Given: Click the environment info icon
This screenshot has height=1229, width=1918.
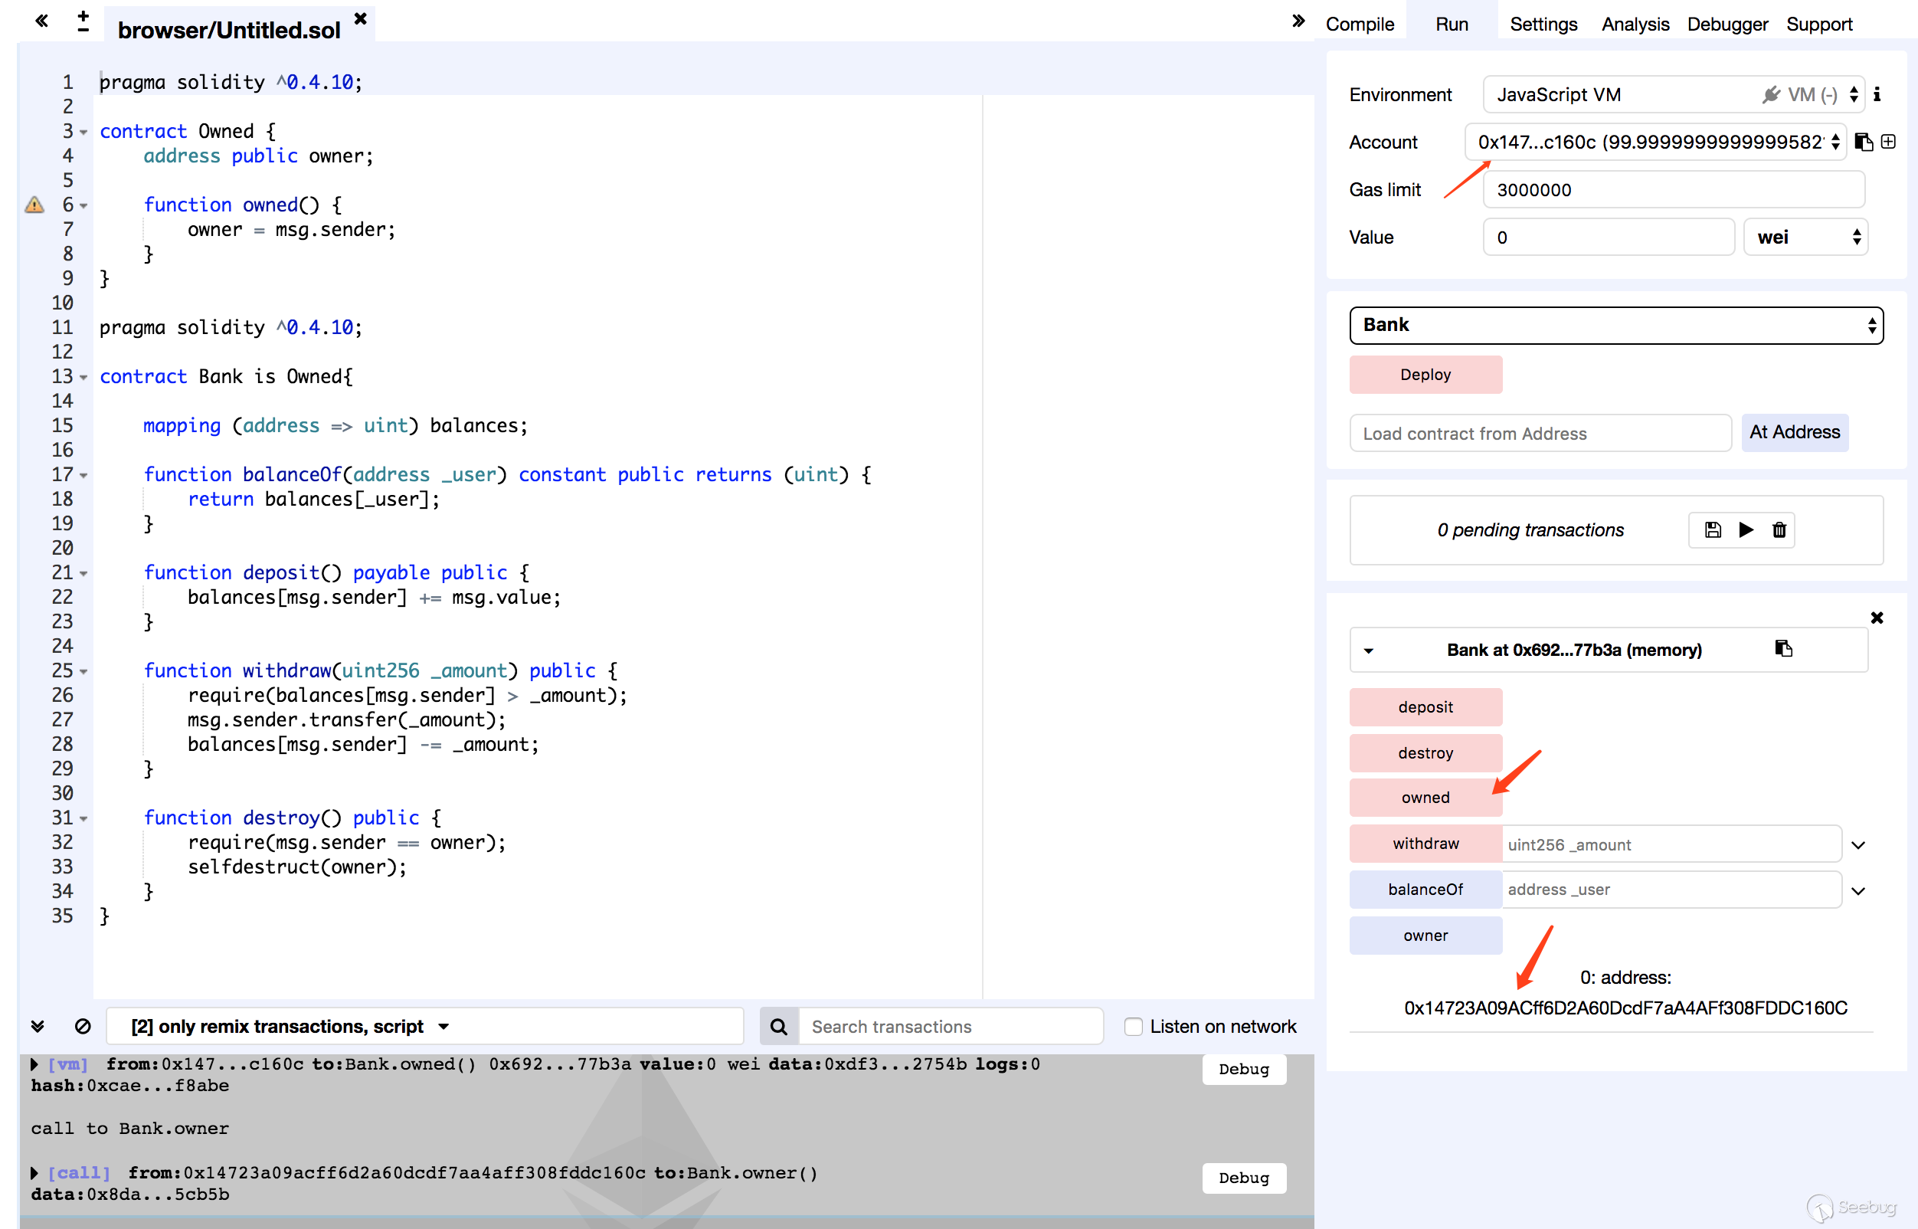Looking at the screenshot, I should pos(1877,94).
